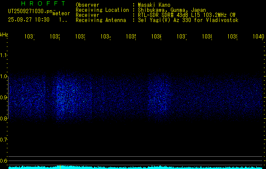
Task: Click the 0.6 kHz frequency label
Action: pos(3,161)
